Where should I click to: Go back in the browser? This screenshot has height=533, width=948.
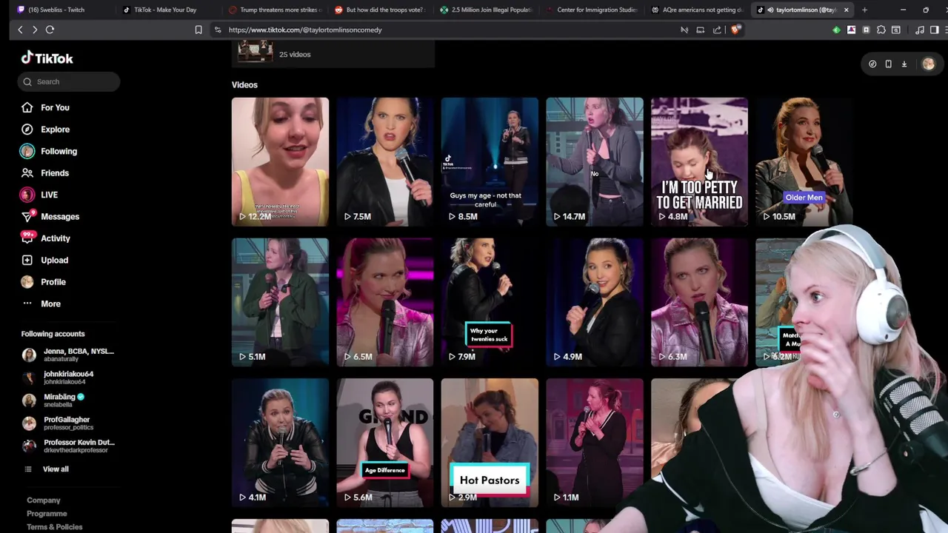click(x=20, y=30)
